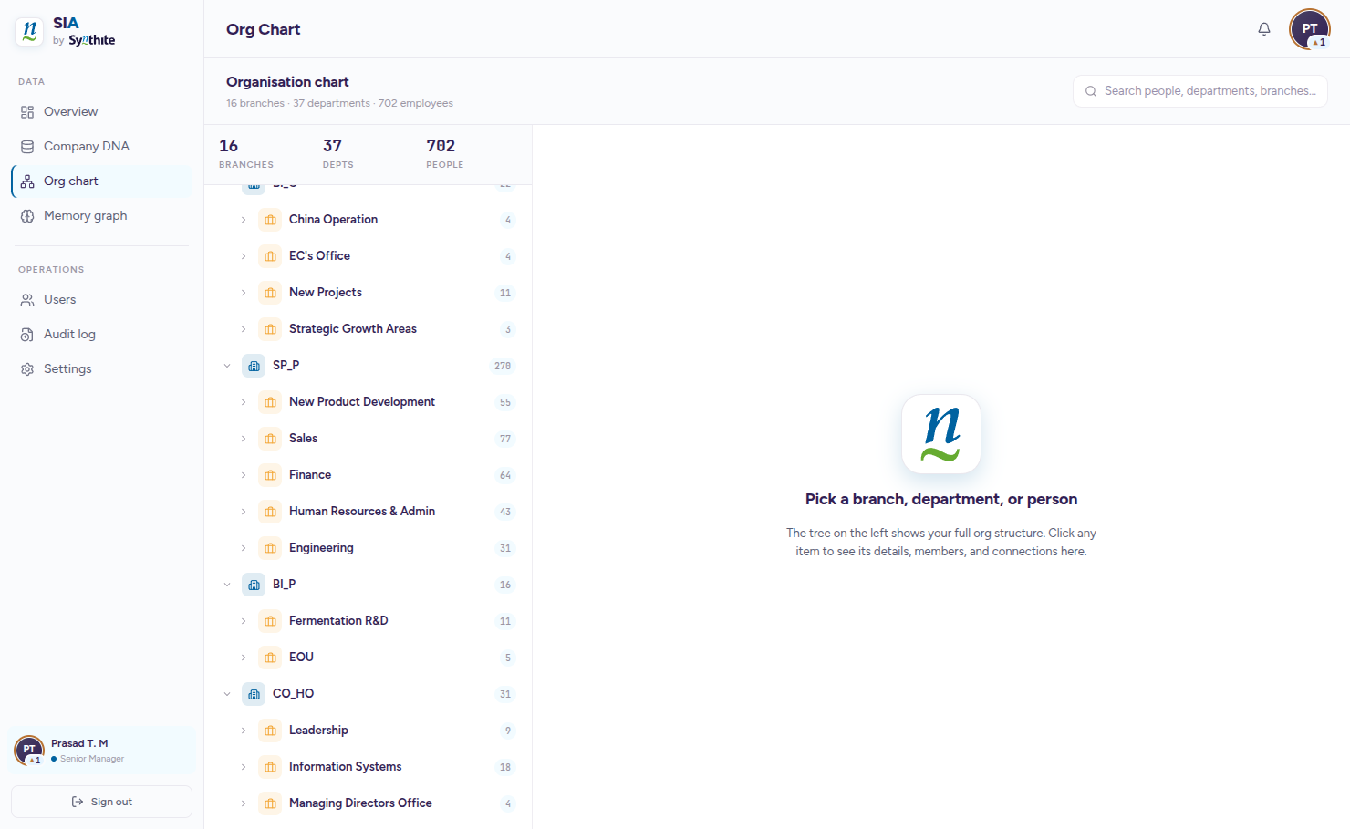Viewport: 1350px width, 829px height.
Task: Open Prasad T. M user card
Action: [101, 751]
